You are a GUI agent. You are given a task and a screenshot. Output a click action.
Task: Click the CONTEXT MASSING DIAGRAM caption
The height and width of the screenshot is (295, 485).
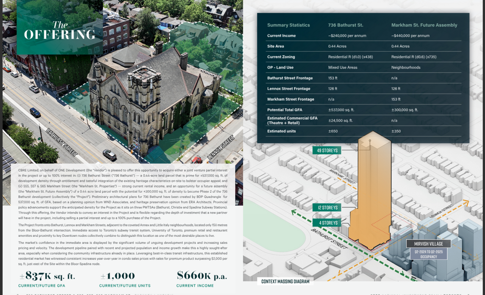click(285, 281)
